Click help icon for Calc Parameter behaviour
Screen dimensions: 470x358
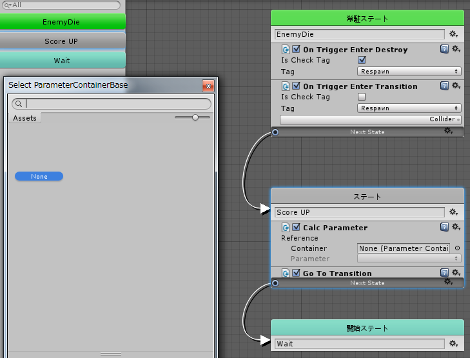point(444,227)
